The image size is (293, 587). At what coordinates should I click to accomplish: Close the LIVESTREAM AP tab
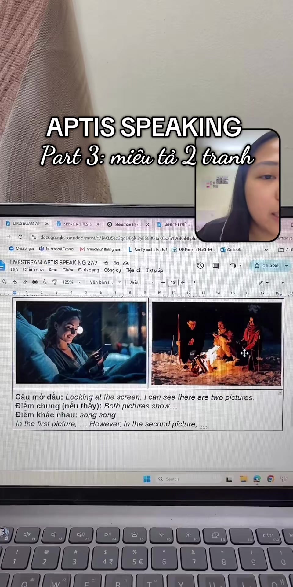pos(47,223)
